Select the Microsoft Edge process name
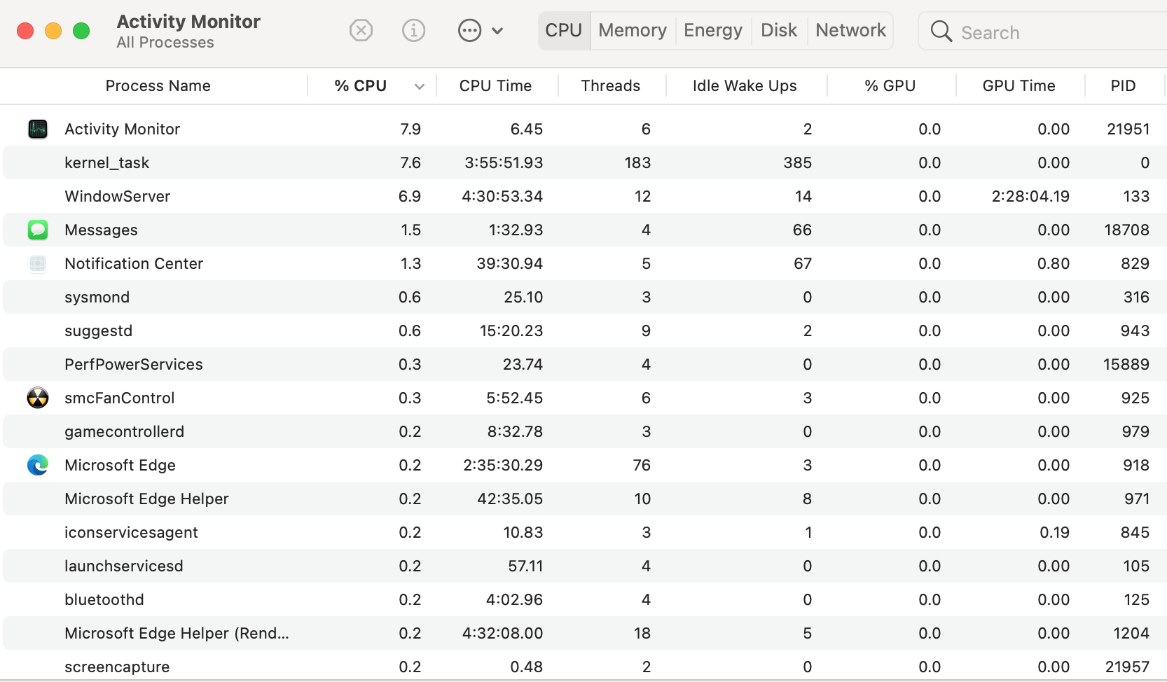The height and width of the screenshot is (682, 1167). pos(120,465)
